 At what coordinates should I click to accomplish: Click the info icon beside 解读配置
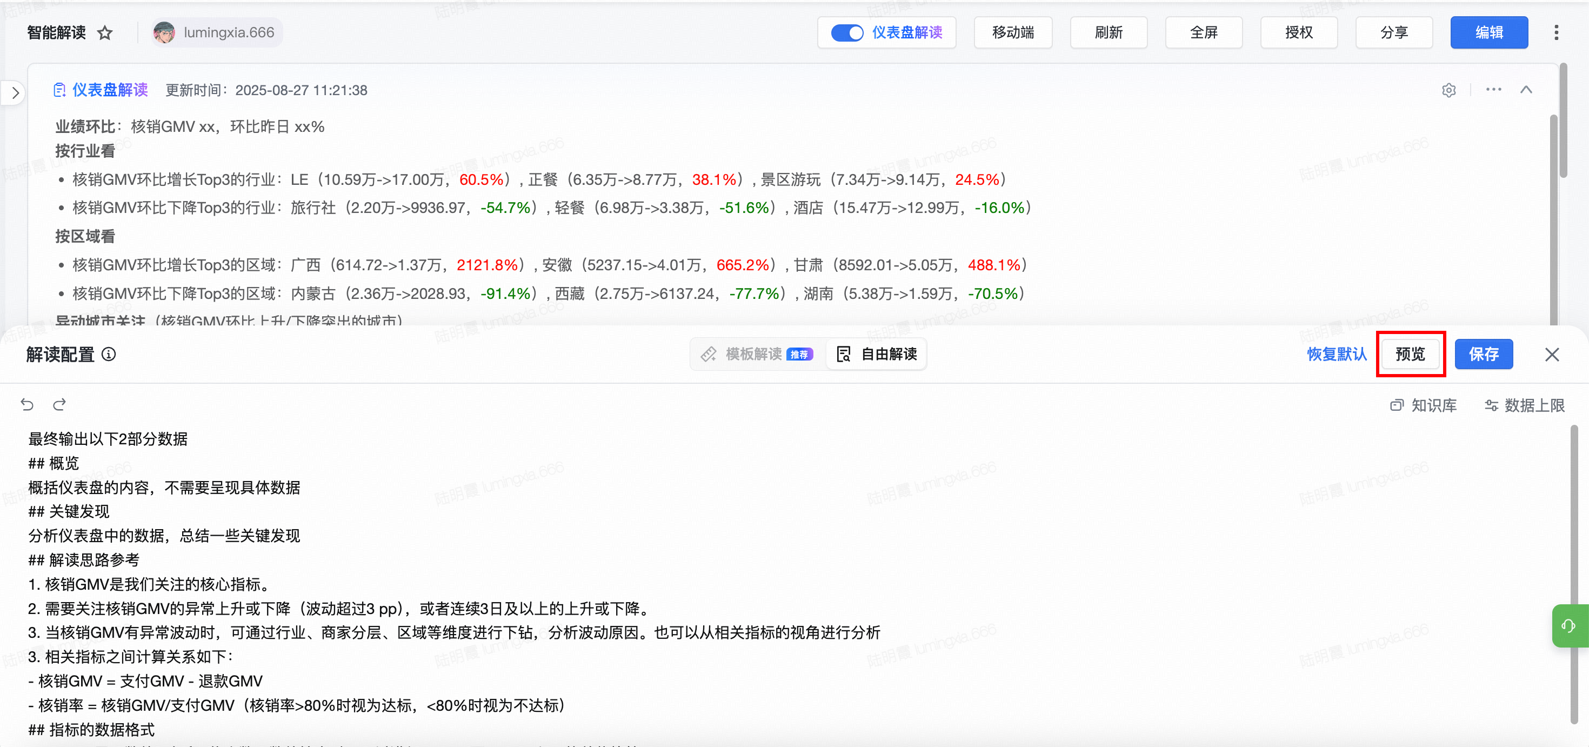coord(109,354)
